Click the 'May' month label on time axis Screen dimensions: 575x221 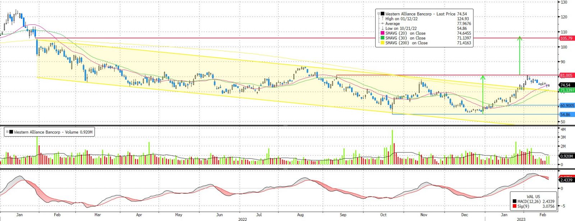179,215
